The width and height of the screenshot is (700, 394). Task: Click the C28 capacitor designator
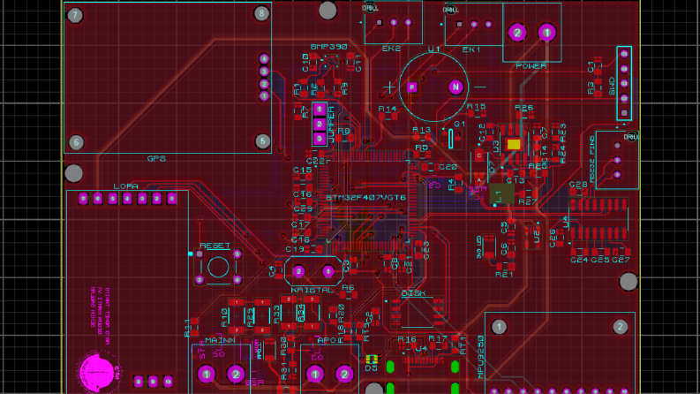pos(578,184)
